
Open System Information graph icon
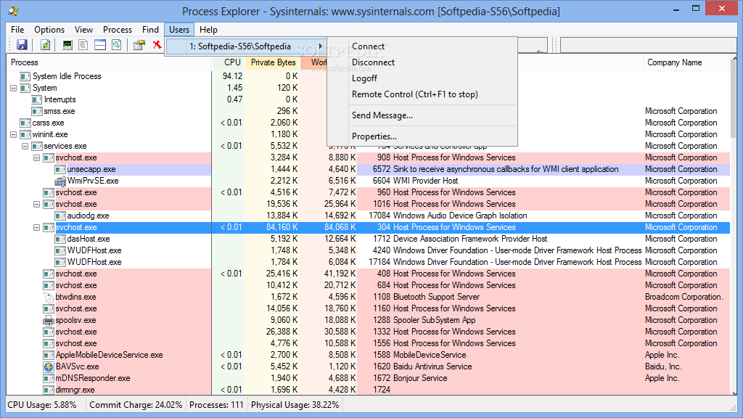pos(67,45)
